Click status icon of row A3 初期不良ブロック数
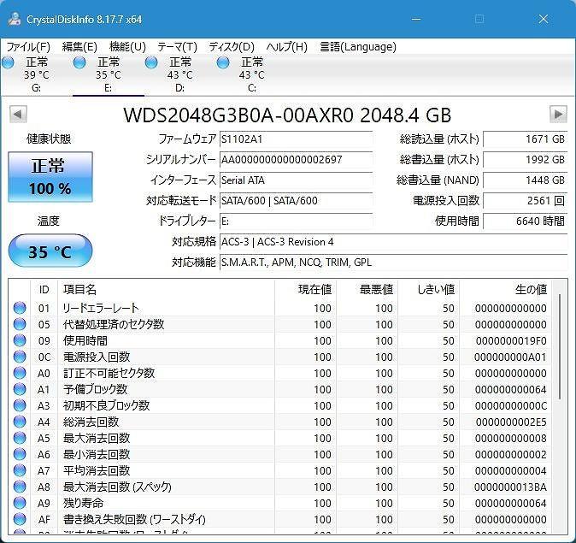 (20, 405)
